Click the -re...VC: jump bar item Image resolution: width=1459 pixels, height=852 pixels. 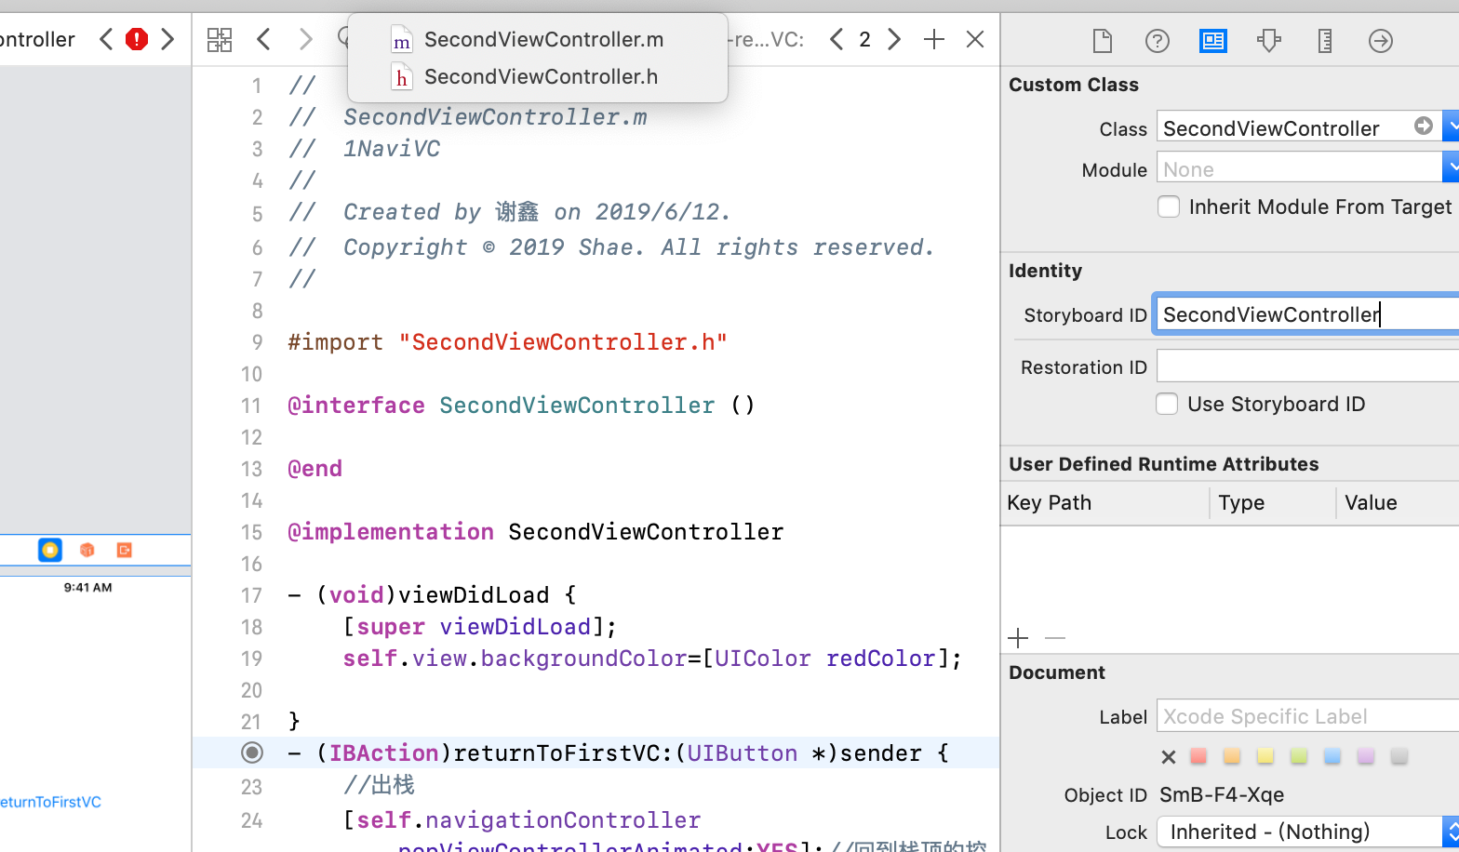pos(768,39)
